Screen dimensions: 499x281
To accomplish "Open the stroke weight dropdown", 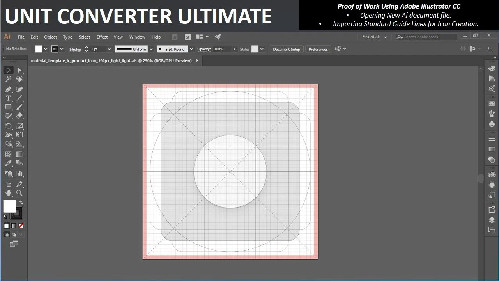I will [x=109, y=49].
